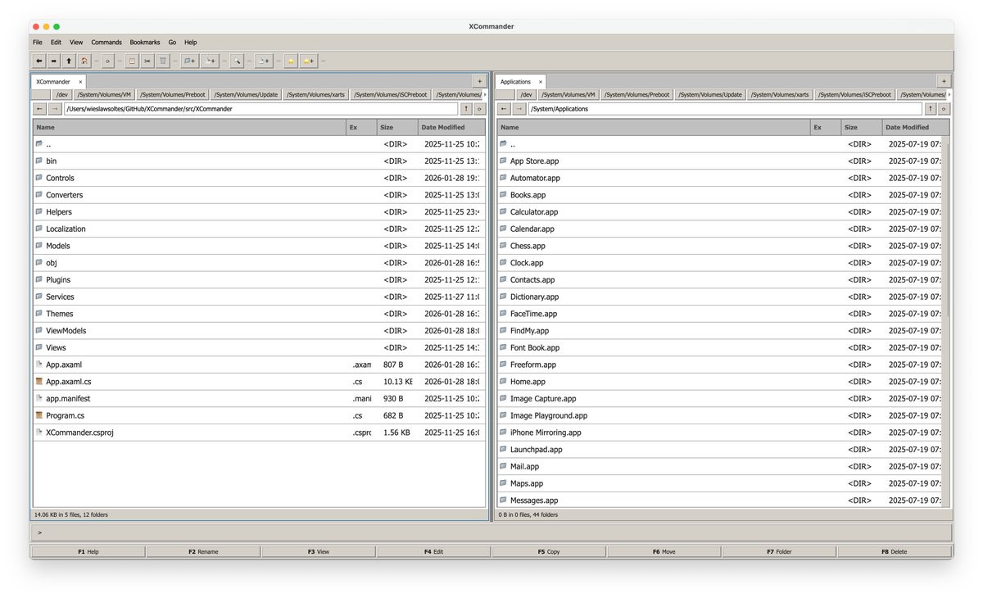This screenshot has height=598, width=983.
Task: Click F4 Edit button
Action: 434,552
